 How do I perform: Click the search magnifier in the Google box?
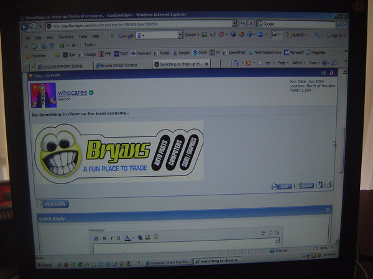[339, 24]
